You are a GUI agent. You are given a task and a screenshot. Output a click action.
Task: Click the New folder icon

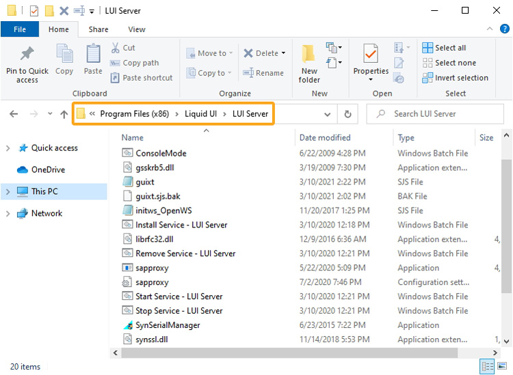(308, 53)
